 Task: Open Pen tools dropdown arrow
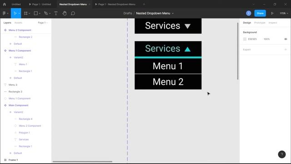(50, 13)
